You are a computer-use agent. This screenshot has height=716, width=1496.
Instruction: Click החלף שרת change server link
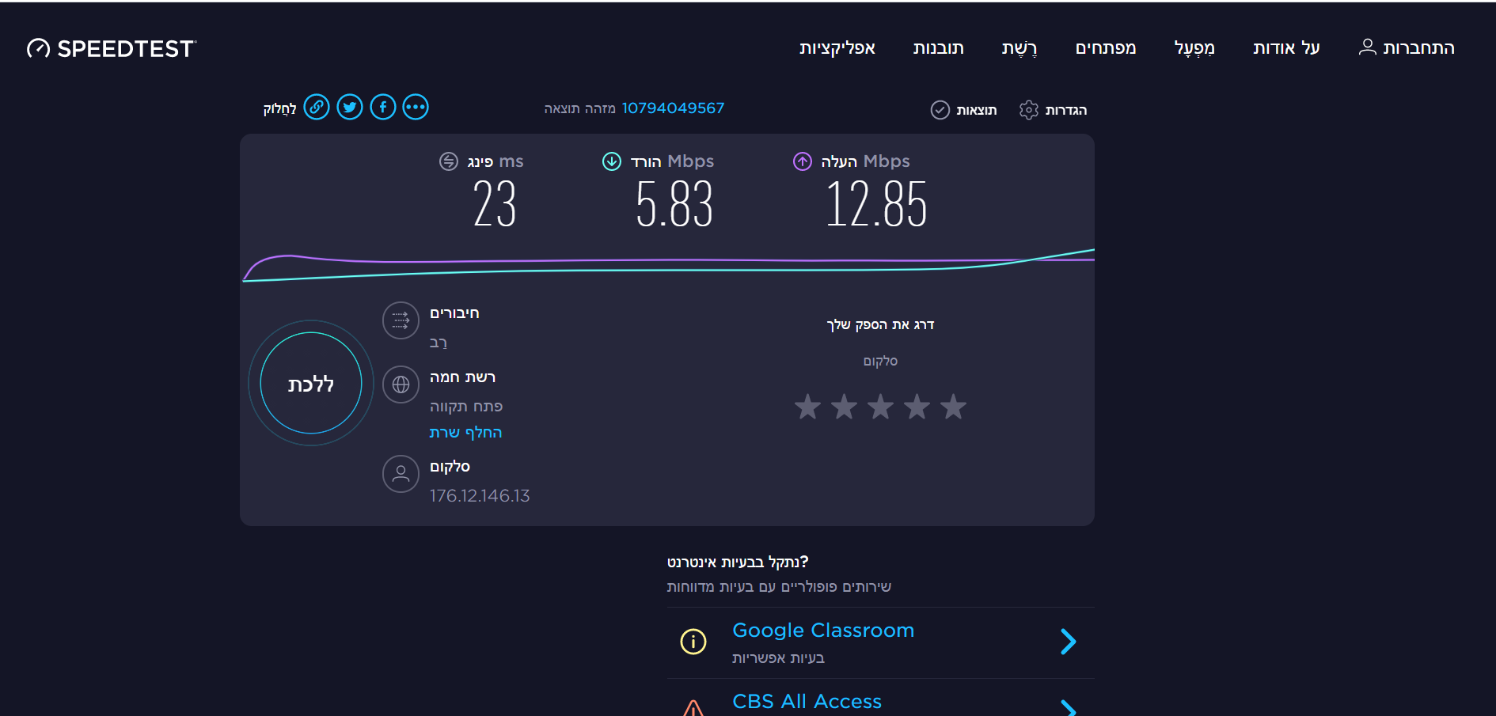coord(465,432)
